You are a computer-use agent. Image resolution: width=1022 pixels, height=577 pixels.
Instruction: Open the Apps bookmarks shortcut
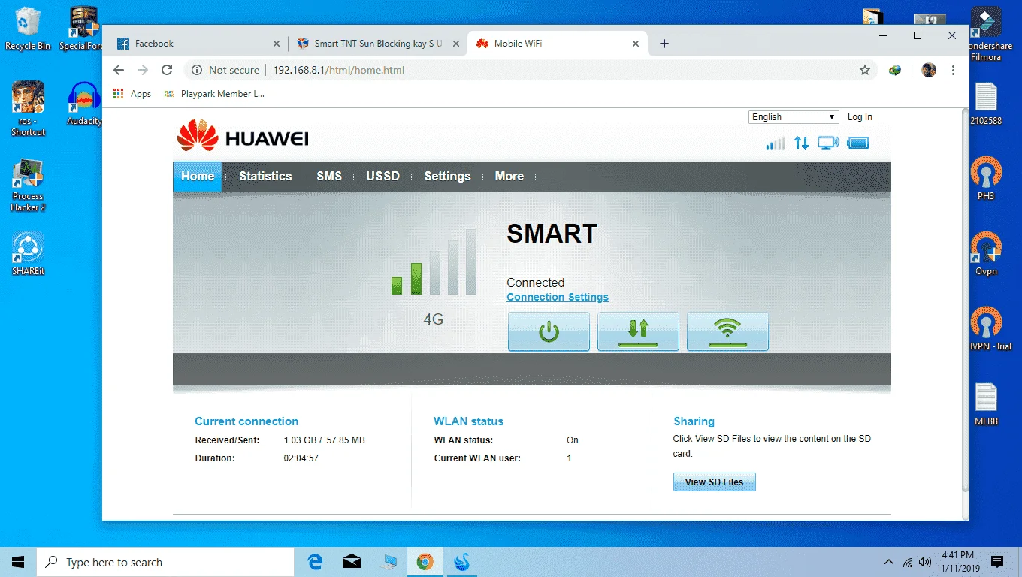(132, 94)
